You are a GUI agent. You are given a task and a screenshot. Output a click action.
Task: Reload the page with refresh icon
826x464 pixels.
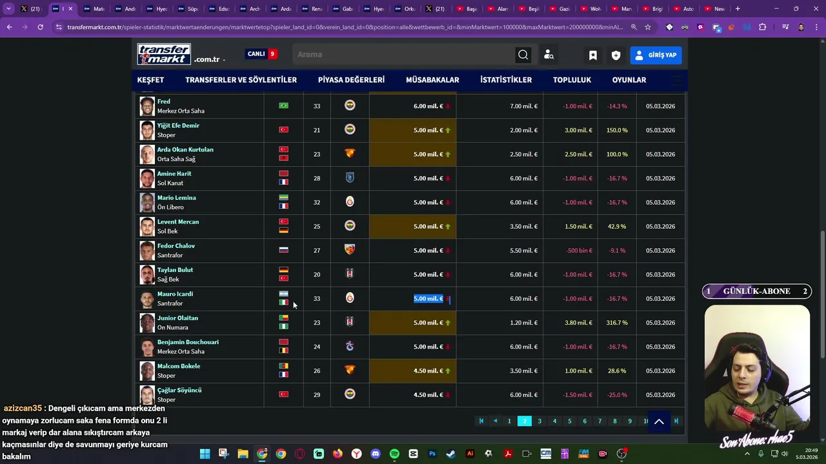(40, 27)
